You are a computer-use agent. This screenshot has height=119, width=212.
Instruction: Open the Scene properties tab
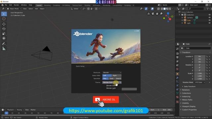(178, 65)
